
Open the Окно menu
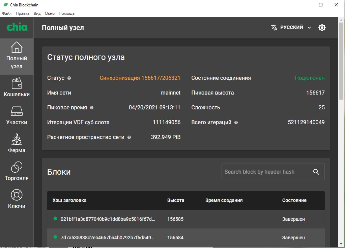click(x=50, y=13)
